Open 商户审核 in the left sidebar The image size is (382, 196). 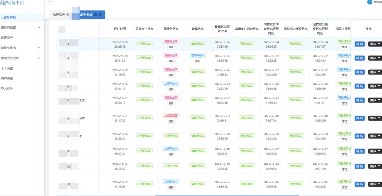coord(7,78)
